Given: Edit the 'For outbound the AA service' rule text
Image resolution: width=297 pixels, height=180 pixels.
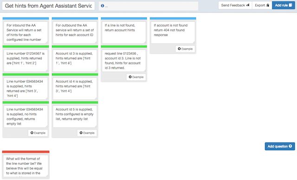Looking at the screenshot, I should [x=75, y=32].
